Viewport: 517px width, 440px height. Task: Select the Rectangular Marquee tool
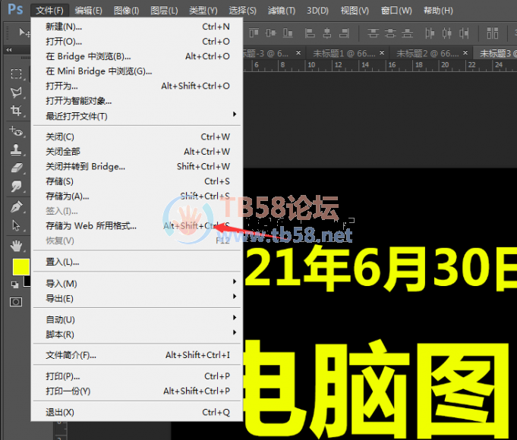pos(16,74)
